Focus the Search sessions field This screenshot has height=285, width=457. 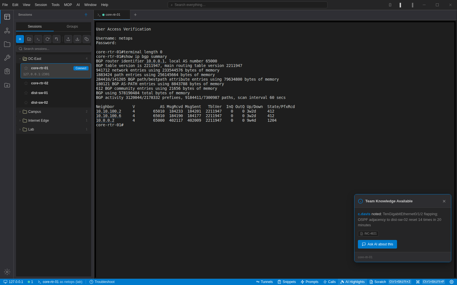[x=53, y=49]
